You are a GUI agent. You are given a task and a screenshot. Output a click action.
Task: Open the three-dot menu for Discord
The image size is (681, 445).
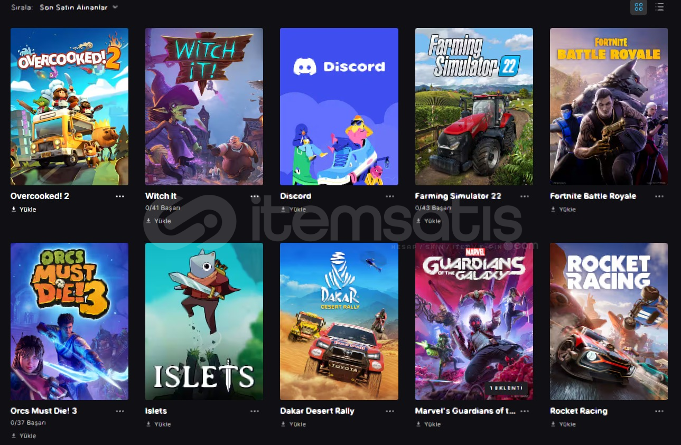click(x=390, y=196)
